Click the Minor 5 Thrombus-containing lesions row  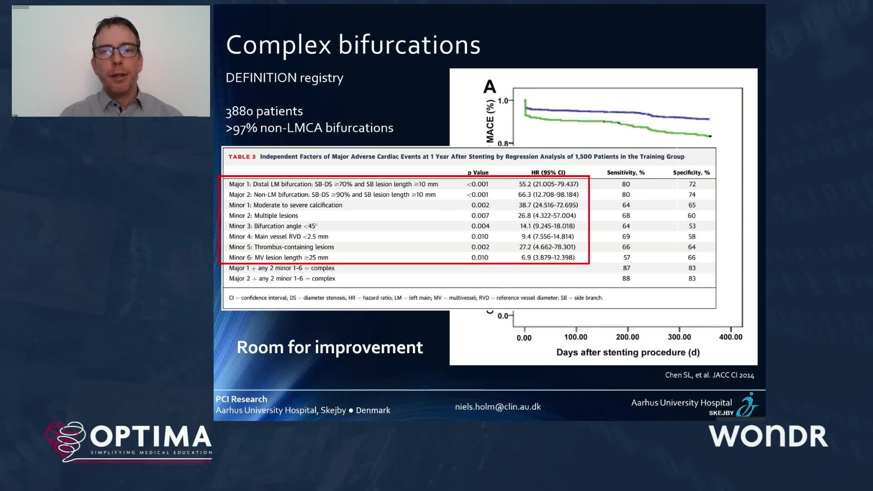[281, 247]
